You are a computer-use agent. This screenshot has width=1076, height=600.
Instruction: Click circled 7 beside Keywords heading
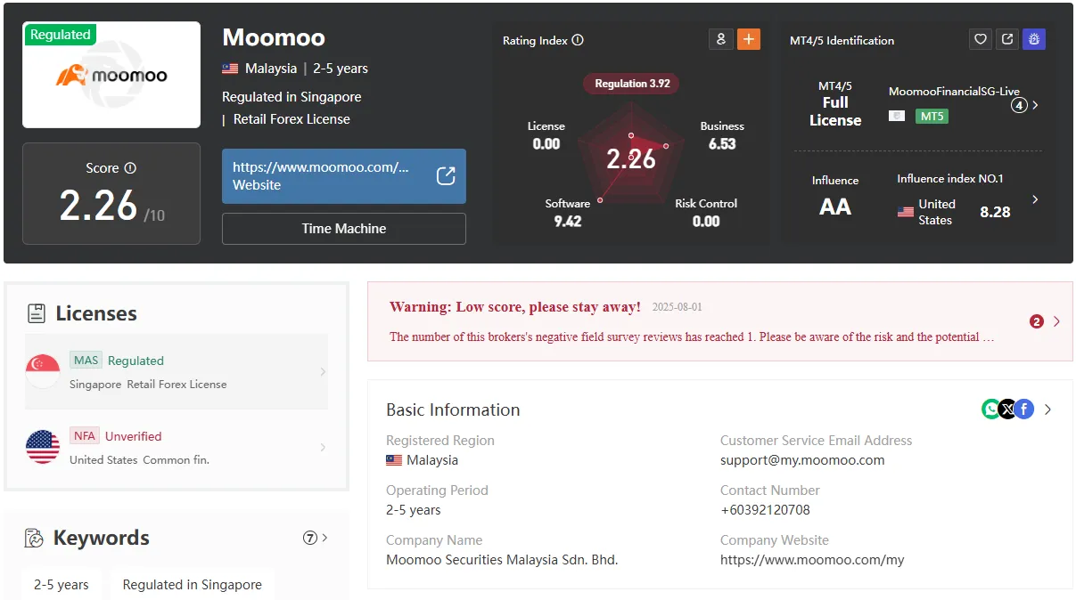pyautogui.click(x=310, y=538)
